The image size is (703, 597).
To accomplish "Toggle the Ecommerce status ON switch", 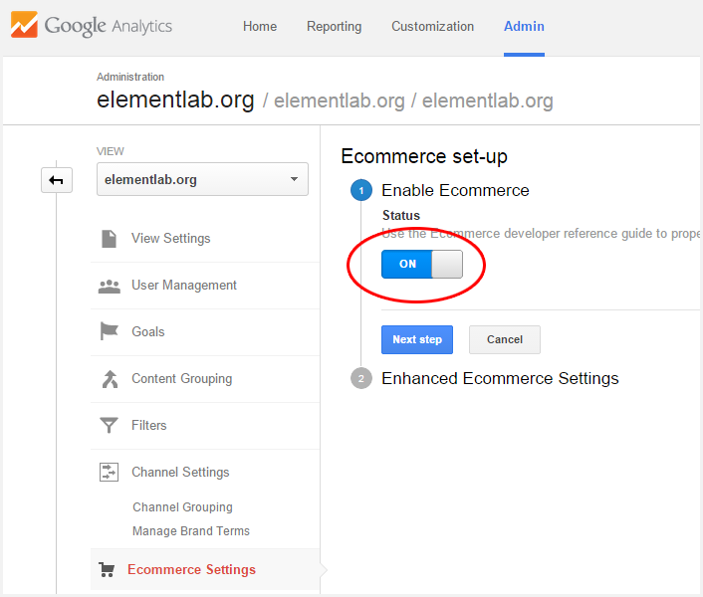I will click(422, 265).
